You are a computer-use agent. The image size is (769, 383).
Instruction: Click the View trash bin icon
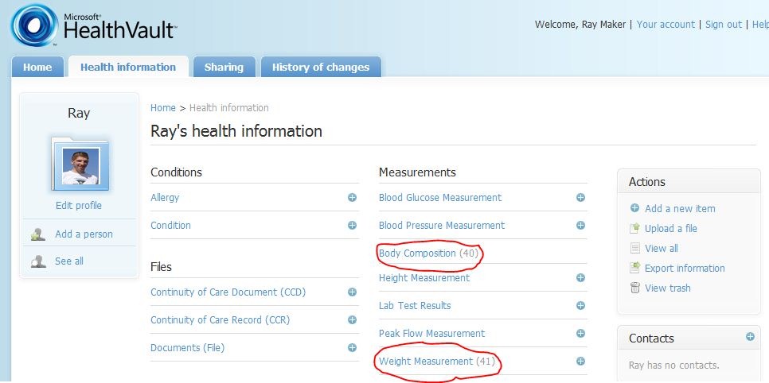(x=635, y=288)
